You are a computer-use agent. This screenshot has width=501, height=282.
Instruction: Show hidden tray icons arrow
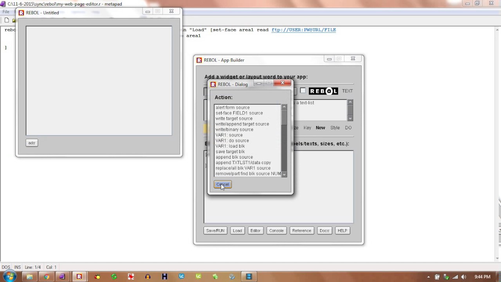(429, 277)
